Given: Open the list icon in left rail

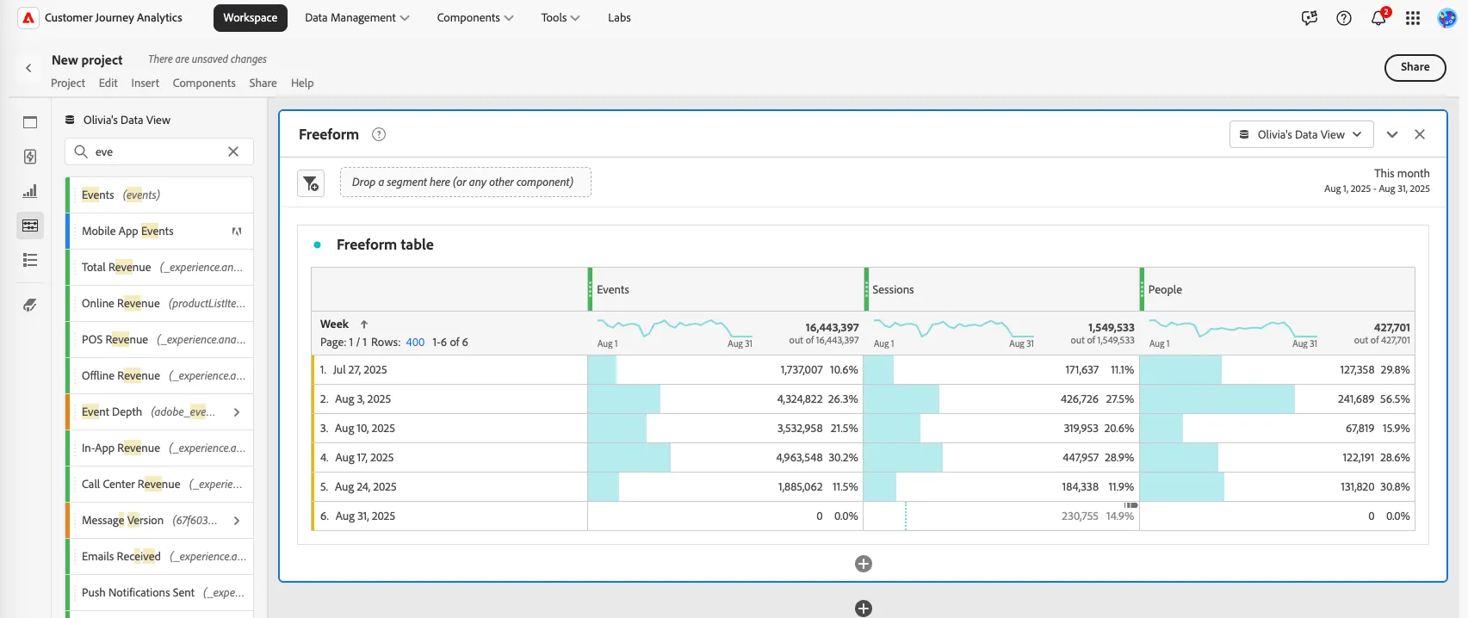Looking at the screenshot, I should pos(30,260).
